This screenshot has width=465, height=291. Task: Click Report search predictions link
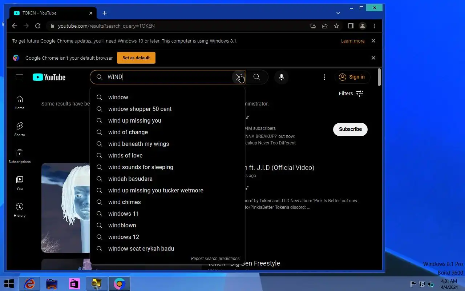point(215,258)
